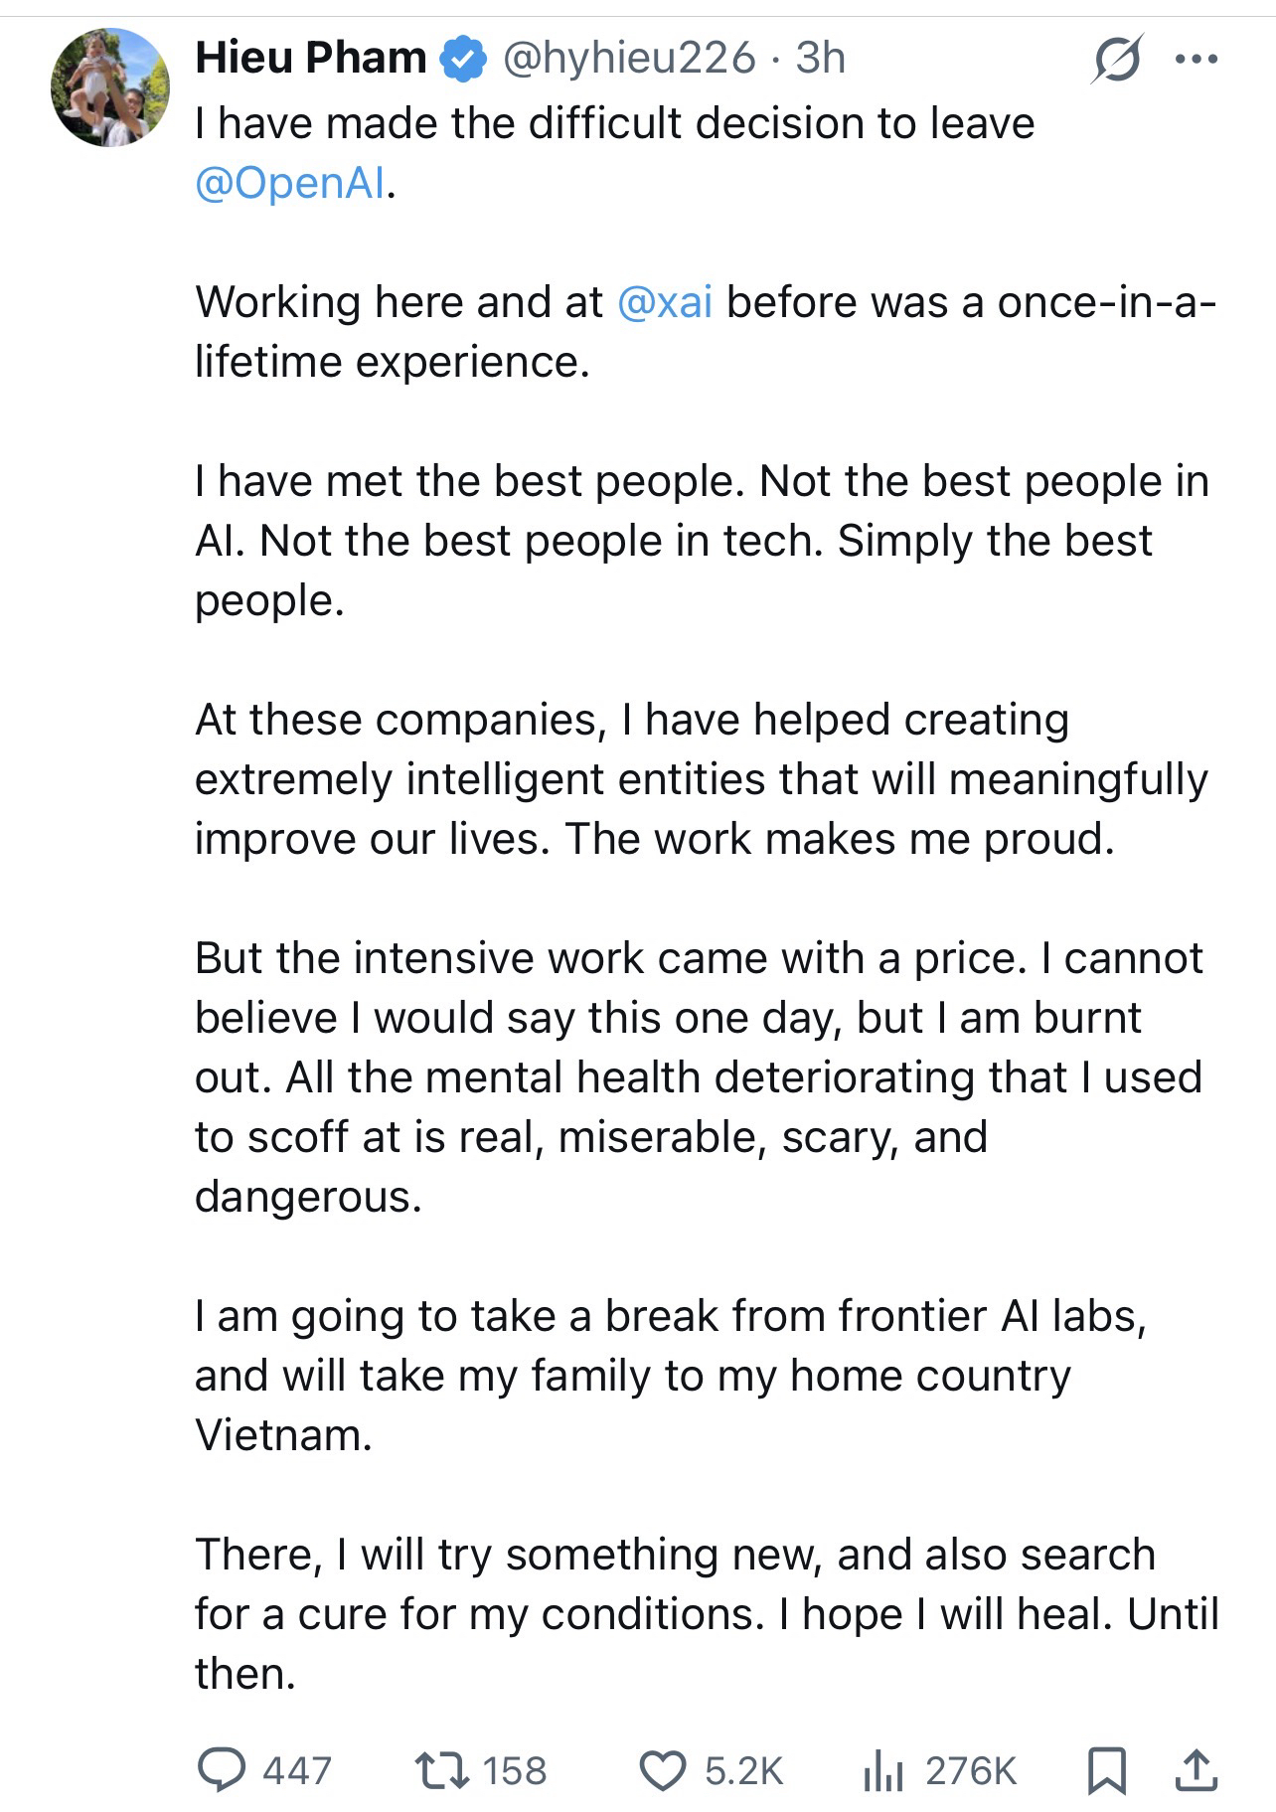This screenshot has height=1812, width=1276.
Task: Follow the @OpenAI mention link
Action: click(290, 184)
